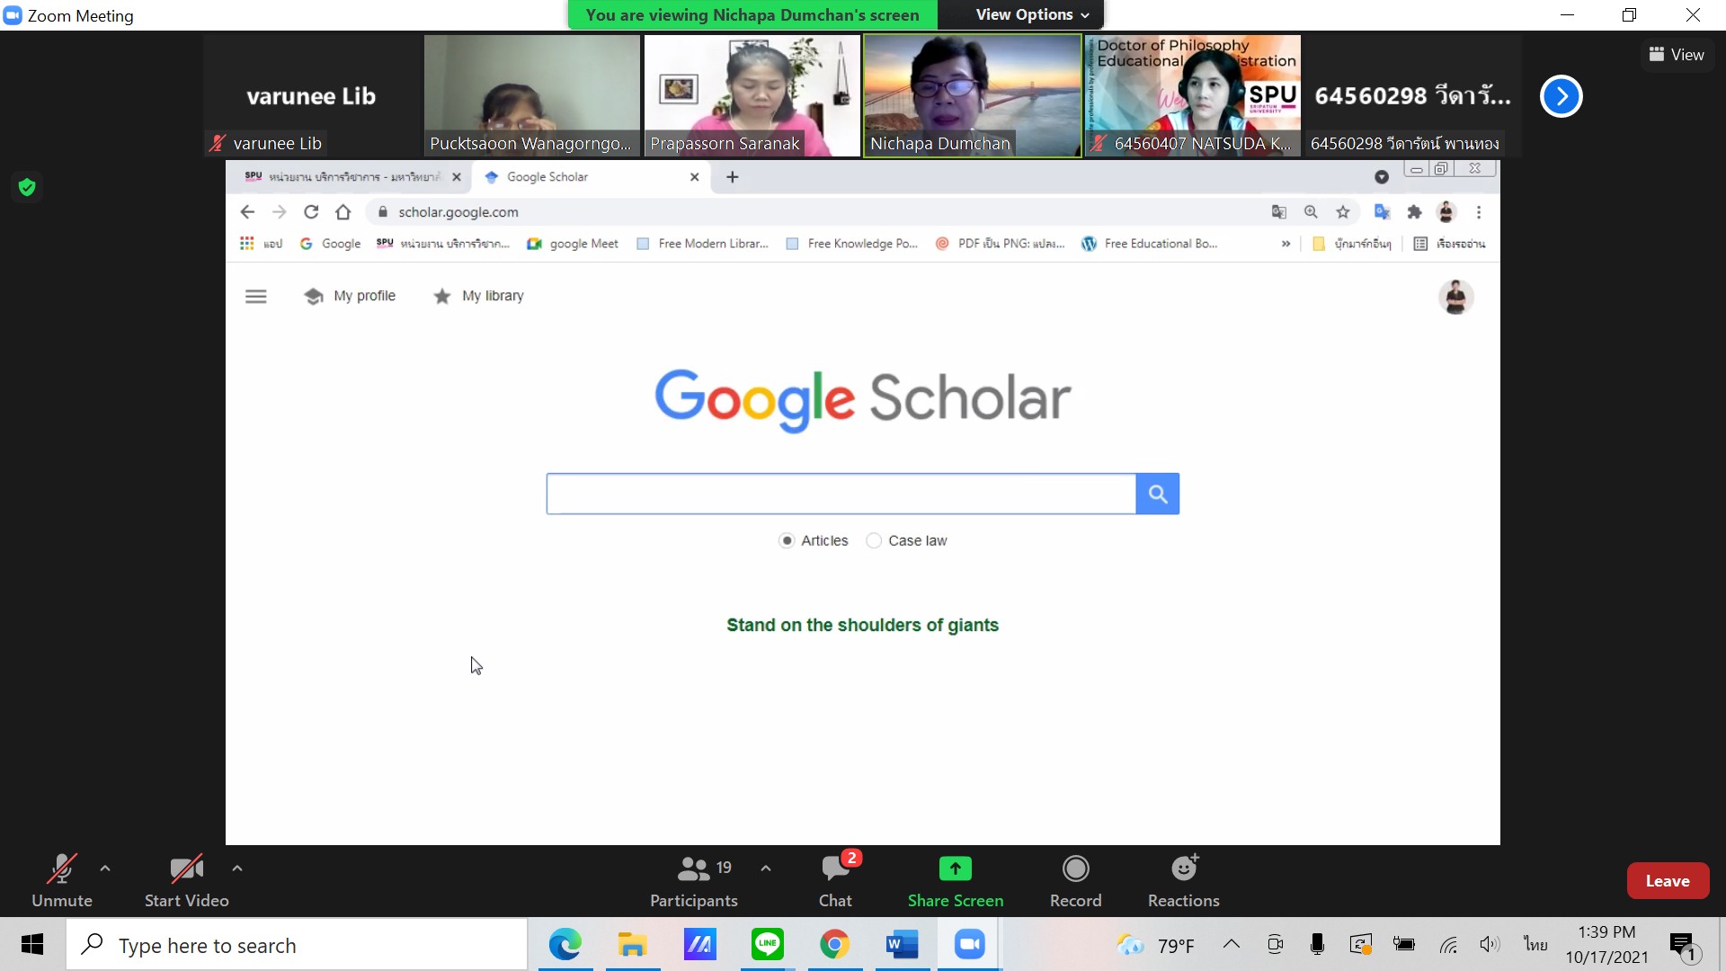Open the Windows Start menu
This screenshot has width=1726, height=971.
pos(32,944)
